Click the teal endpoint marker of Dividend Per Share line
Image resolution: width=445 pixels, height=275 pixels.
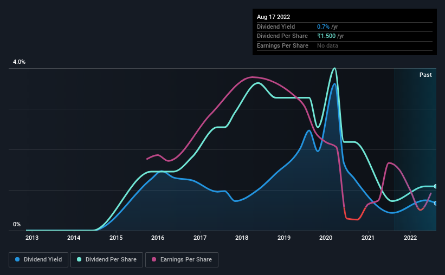[x=436, y=187]
